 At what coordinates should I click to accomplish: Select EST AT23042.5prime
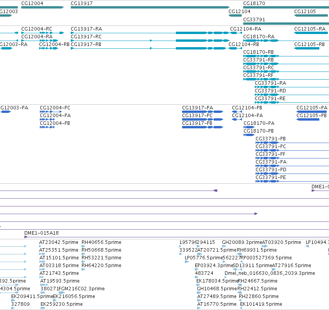(x=59, y=242)
